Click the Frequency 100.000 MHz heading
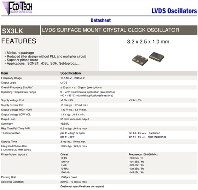The width and height of the screenshot is (198, 190). tap(143, 155)
